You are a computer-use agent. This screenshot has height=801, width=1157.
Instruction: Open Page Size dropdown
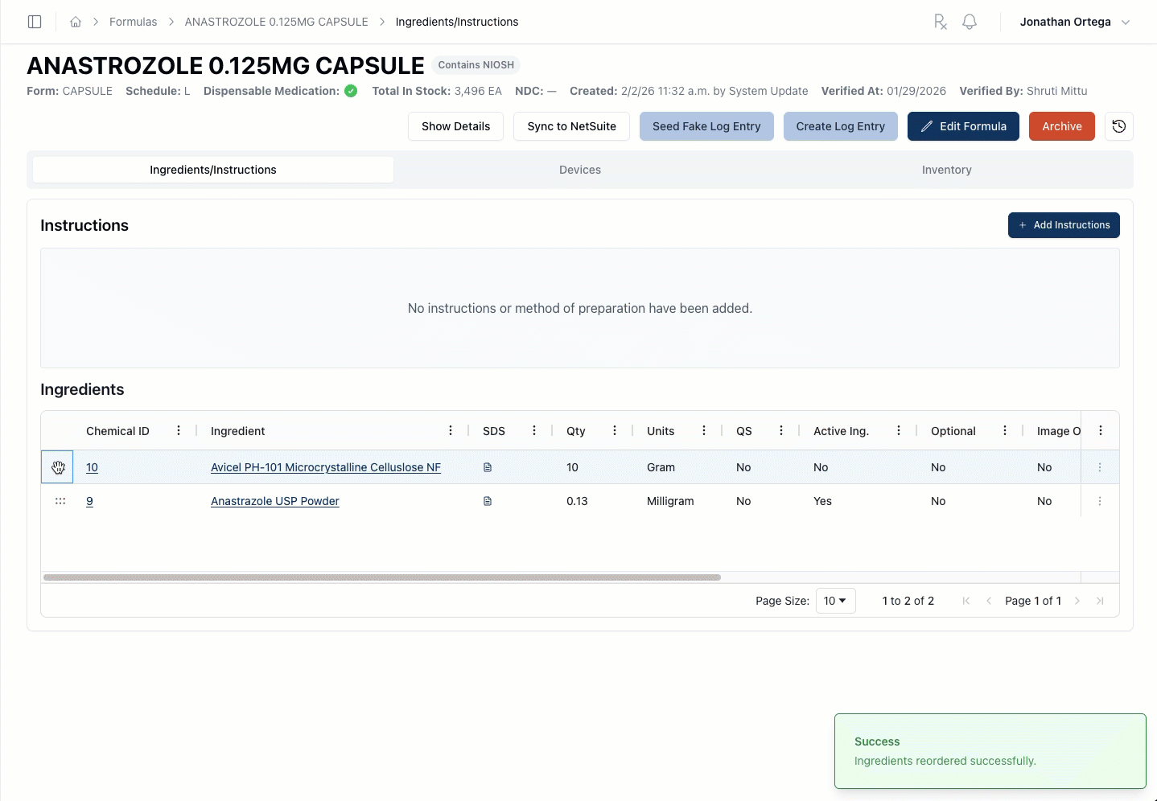[835, 601]
